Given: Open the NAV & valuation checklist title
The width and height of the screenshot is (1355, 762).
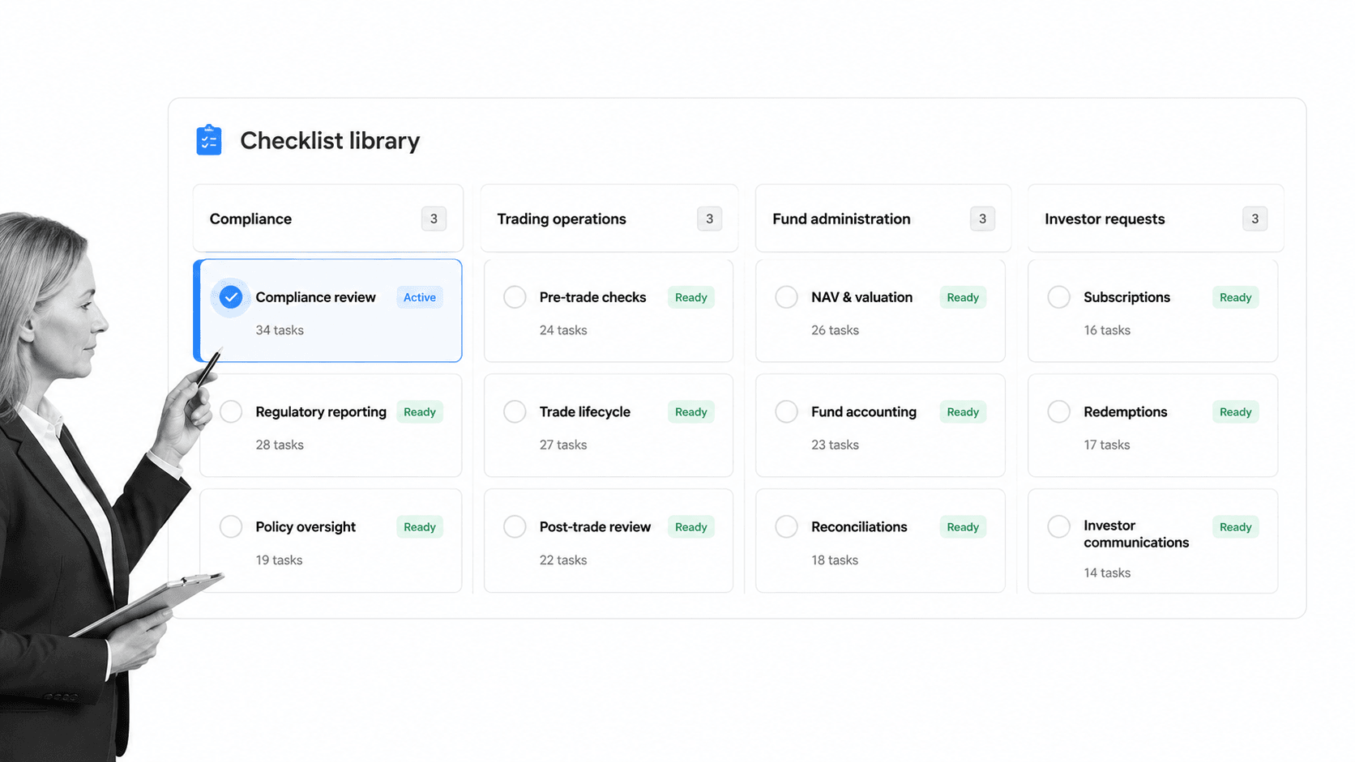Looking at the screenshot, I should click(x=861, y=297).
